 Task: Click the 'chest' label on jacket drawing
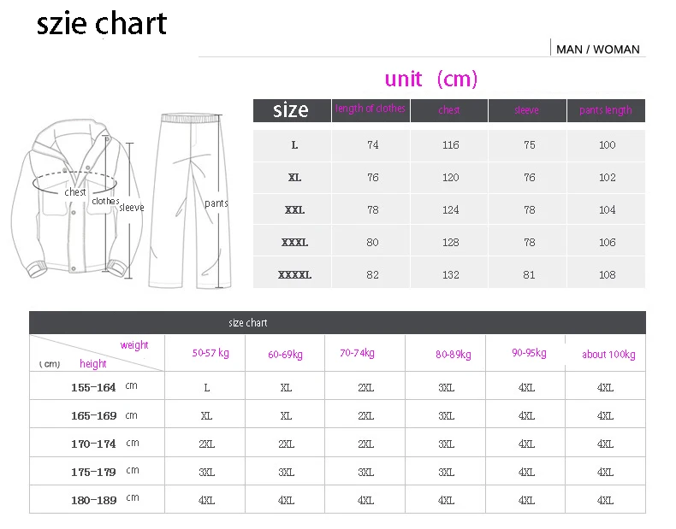click(x=75, y=192)
